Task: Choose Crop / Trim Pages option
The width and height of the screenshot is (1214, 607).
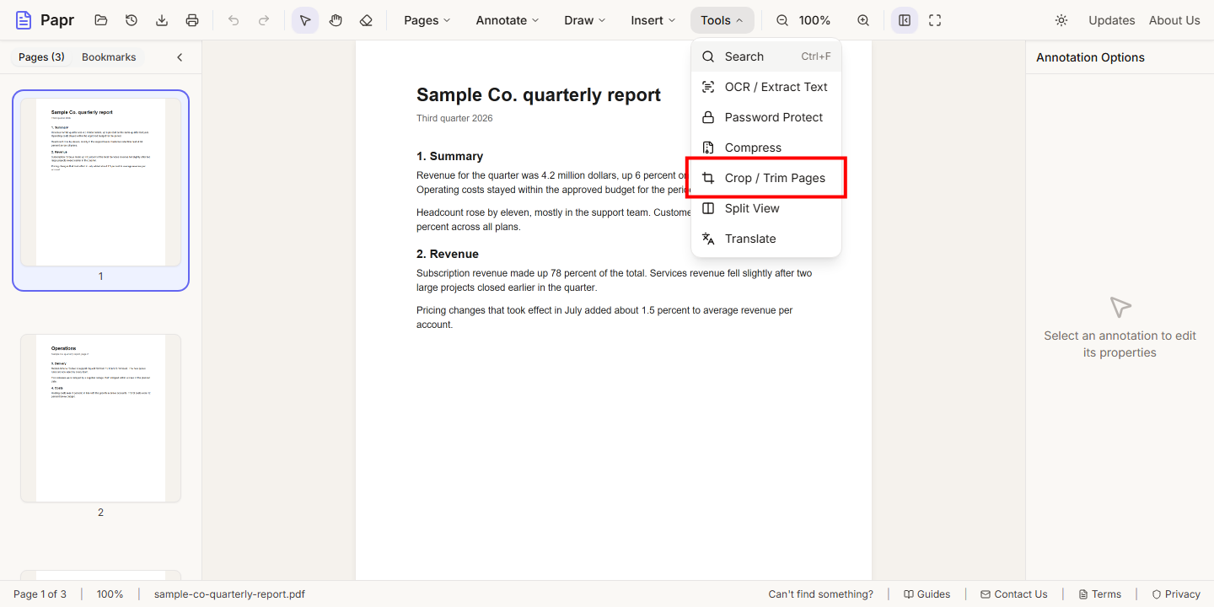Action: point(766,178)
